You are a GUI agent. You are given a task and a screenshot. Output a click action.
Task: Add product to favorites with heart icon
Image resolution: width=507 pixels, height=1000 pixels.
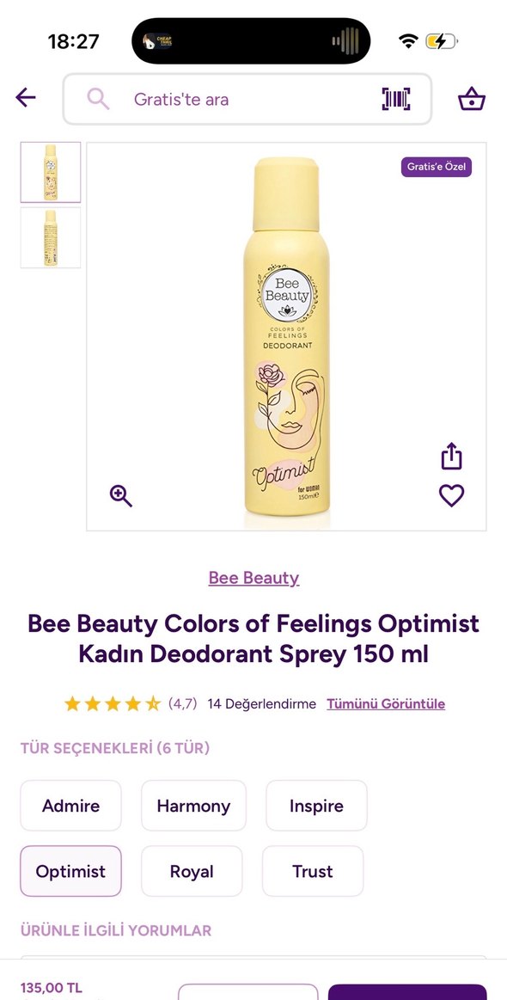(451, 495)
